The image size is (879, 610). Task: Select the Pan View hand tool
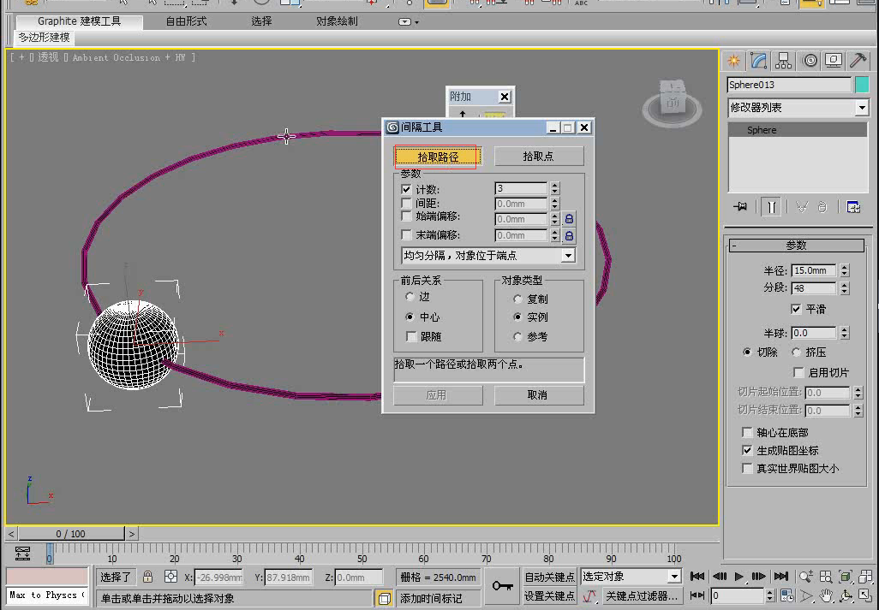[x=826, y=596]
